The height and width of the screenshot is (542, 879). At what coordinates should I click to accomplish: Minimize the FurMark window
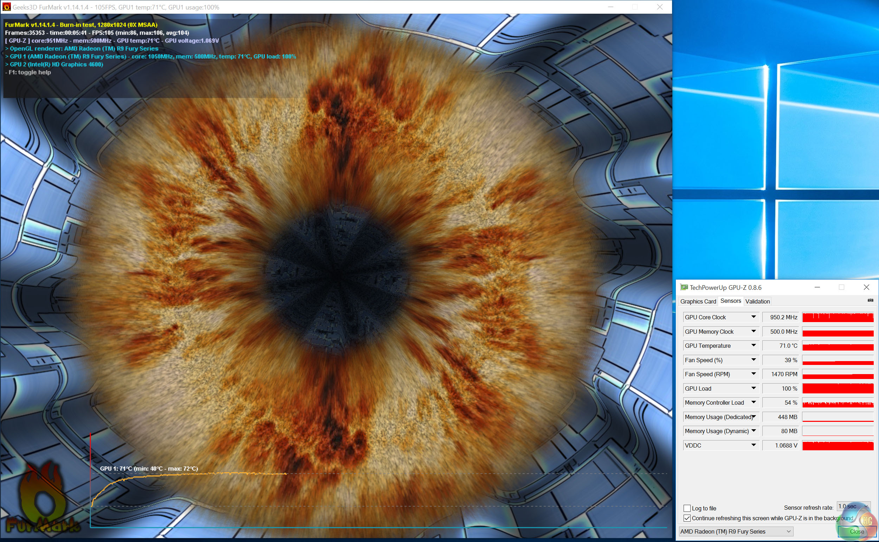[x=610, y=7]
